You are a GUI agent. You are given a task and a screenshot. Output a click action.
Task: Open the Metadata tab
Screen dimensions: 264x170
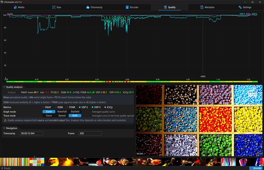(x=207, y=7)
